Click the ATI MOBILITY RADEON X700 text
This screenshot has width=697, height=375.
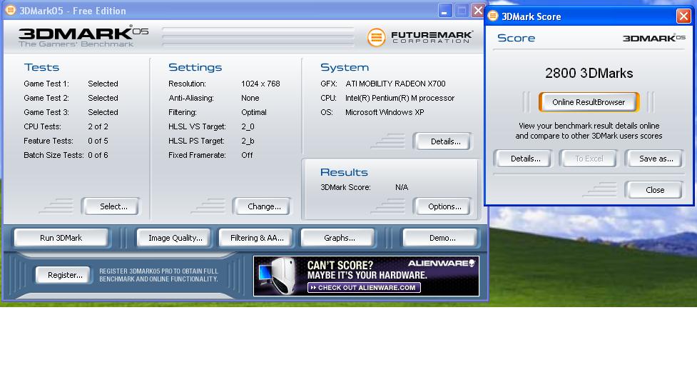pos(395,84)
